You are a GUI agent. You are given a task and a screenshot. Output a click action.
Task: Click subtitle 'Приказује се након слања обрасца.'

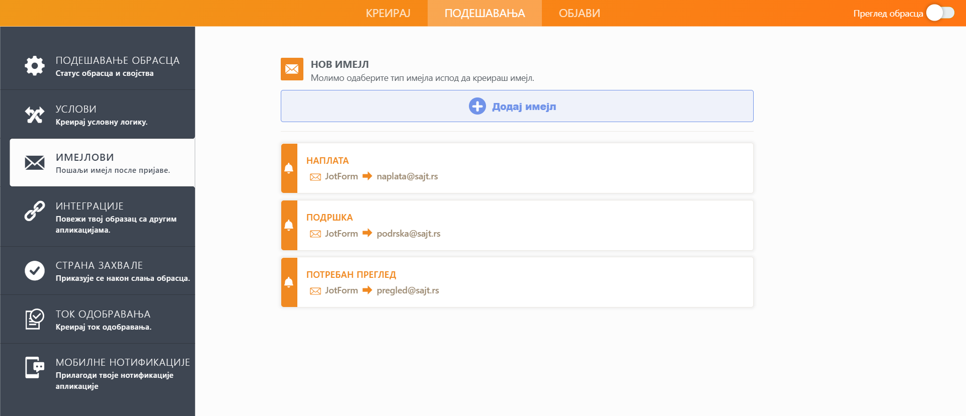click(x=123, y=278)
